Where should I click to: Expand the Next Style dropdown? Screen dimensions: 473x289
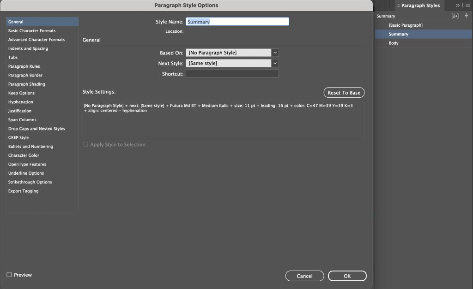[232, 63]
